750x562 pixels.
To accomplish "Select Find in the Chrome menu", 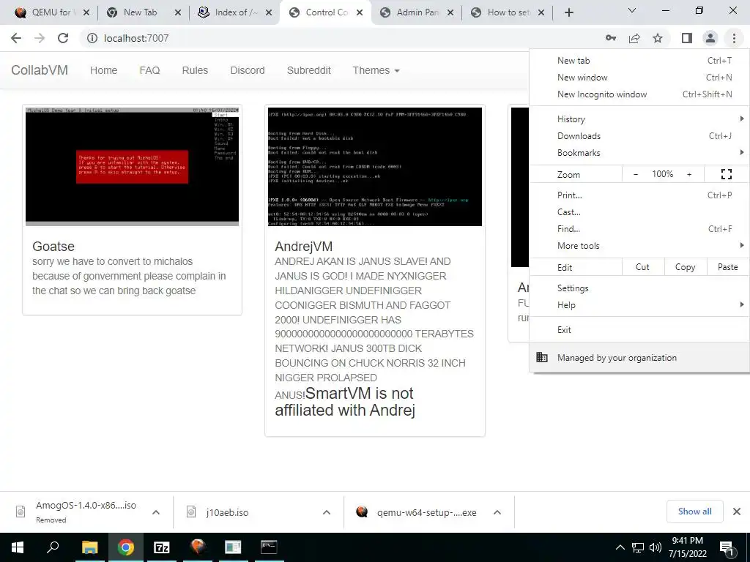I will coord(639,229).
